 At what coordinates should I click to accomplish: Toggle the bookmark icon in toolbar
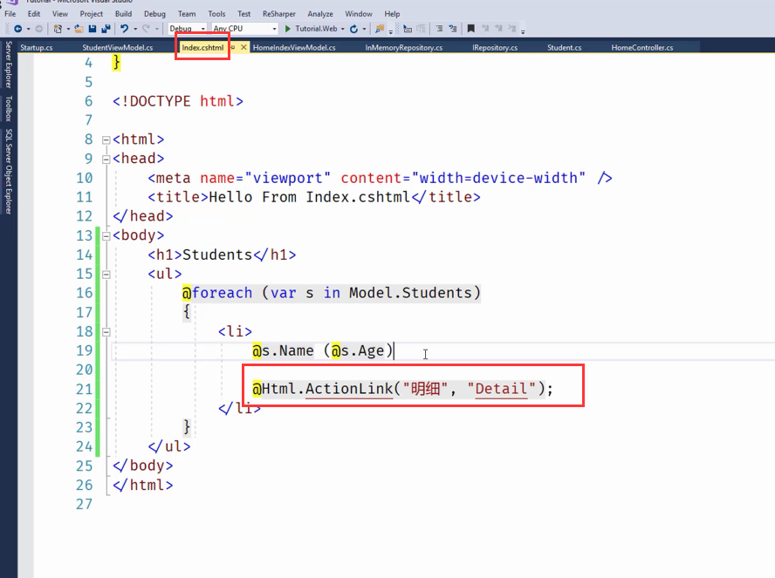coord(471,29)
